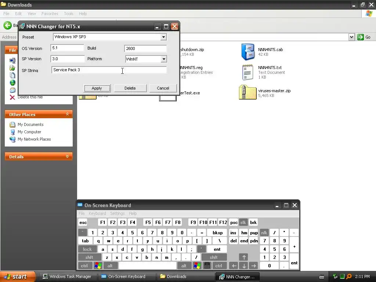Click the up arrow key on keyboard

pyautogui.click(x=244, y=257)
